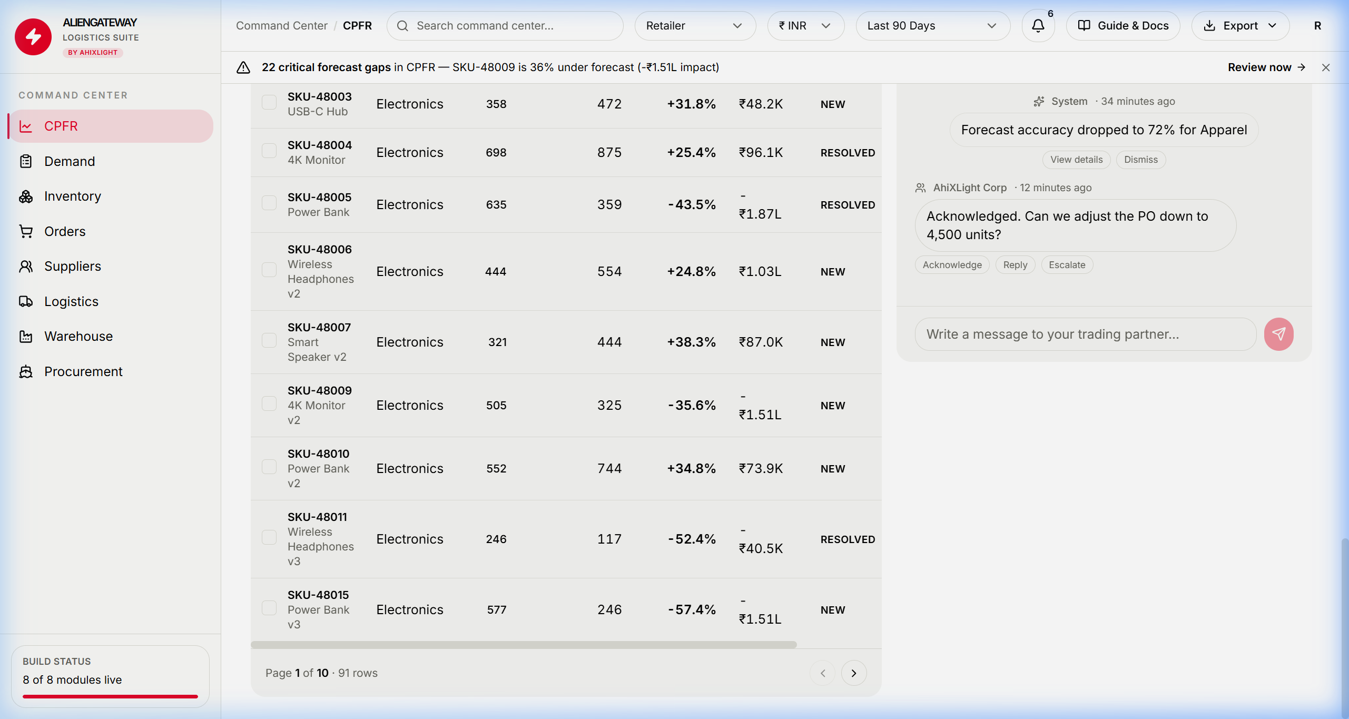This screenshot has width=1349, height=719.
Task: Click the Guide & Docs book icon
Action: [x=1084, y=26]
